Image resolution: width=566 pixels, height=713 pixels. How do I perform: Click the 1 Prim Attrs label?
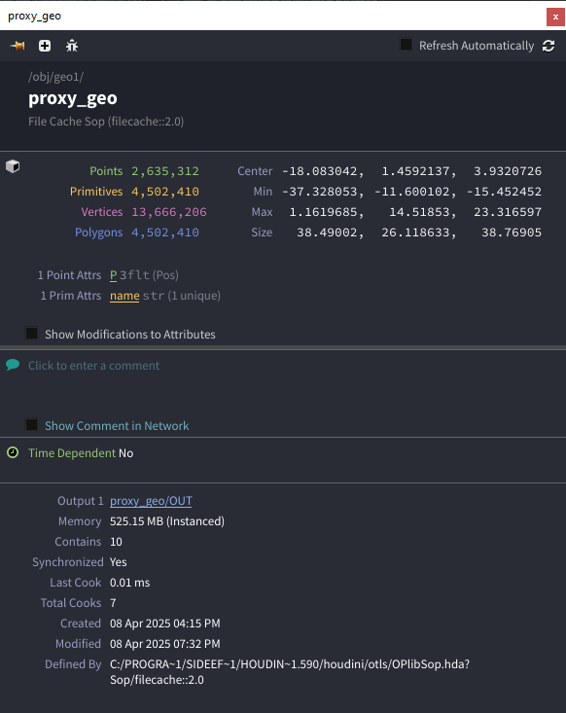pyautogui.click(x=71, y=296)
